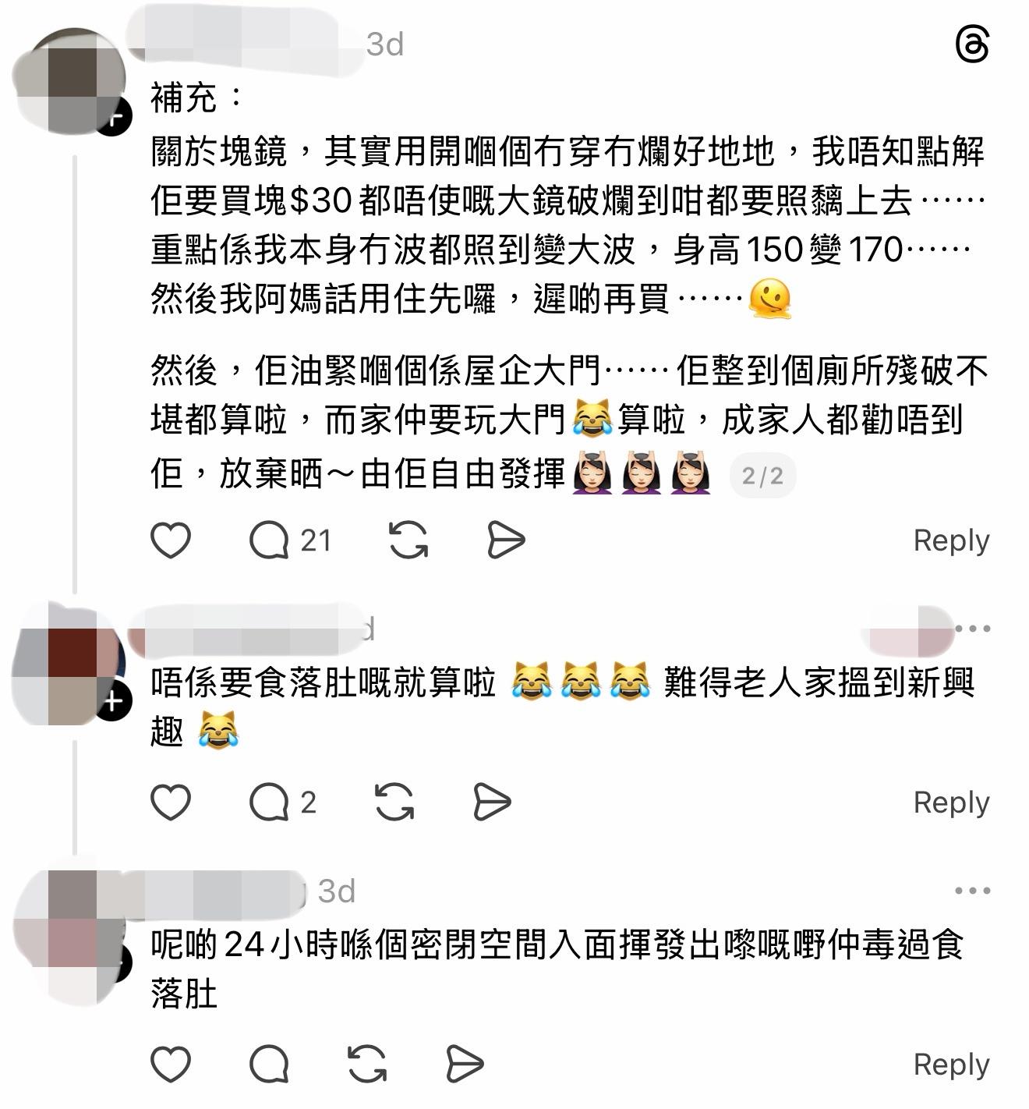
Task: Like the laughing cat emoji comment
Action: pos(171,803)
